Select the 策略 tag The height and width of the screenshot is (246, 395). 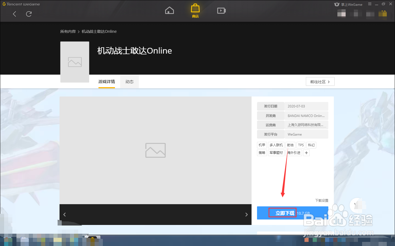[262, 153]
